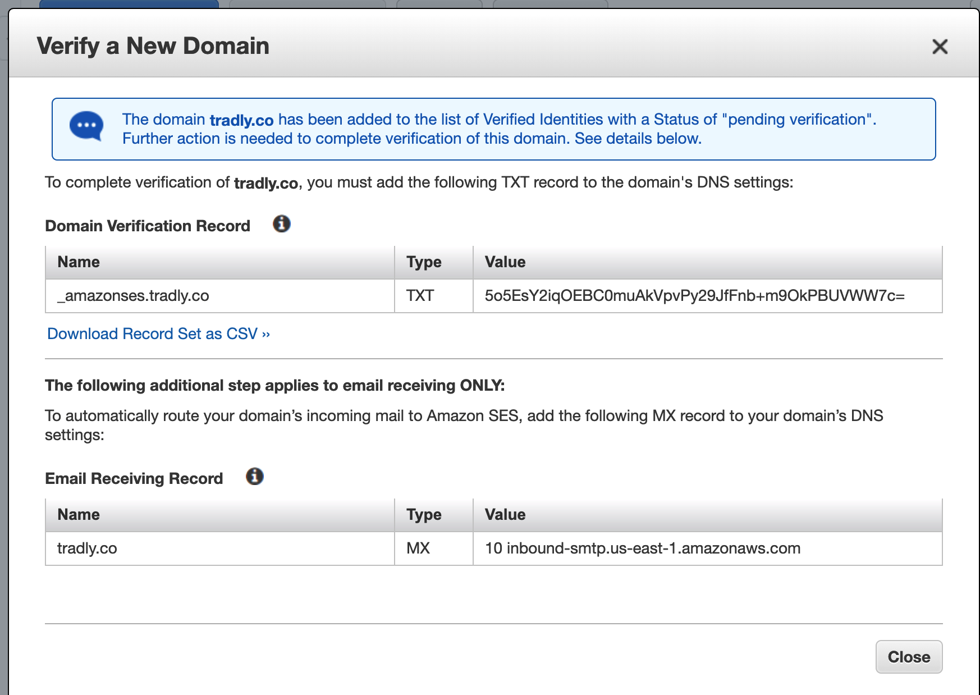Click the Type column header in the verification table
Screen dimensions: 980x695
424,262
